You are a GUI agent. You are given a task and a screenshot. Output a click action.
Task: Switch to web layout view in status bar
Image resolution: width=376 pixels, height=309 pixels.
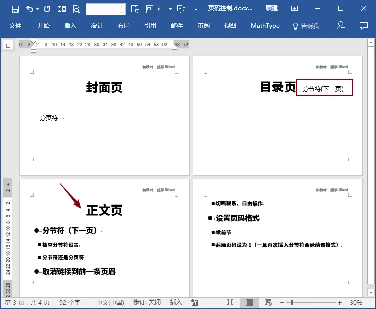268,303
